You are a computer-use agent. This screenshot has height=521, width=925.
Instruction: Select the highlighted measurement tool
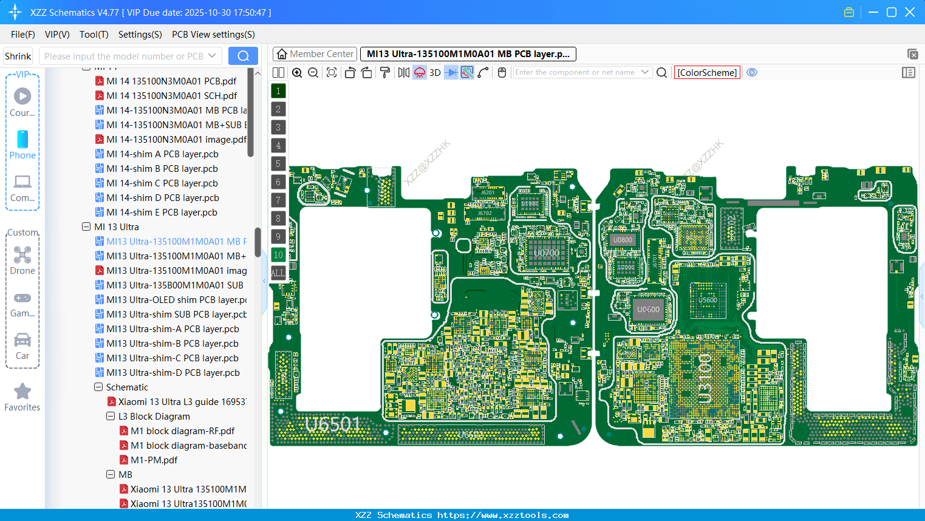pos(466,72)
